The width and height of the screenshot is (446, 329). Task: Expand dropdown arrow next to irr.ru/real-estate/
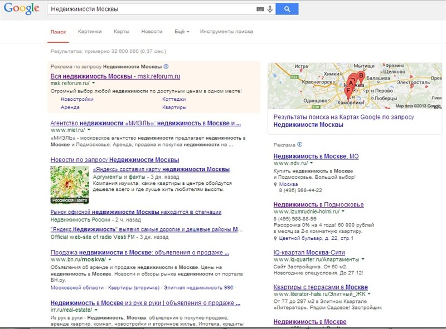pyautogui.click(x=96, y=310)
